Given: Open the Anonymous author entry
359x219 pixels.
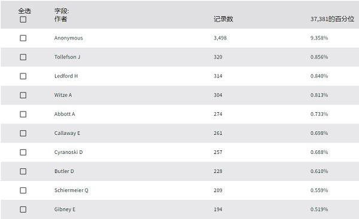Looking at the screenshot, I should pos(68,38).
